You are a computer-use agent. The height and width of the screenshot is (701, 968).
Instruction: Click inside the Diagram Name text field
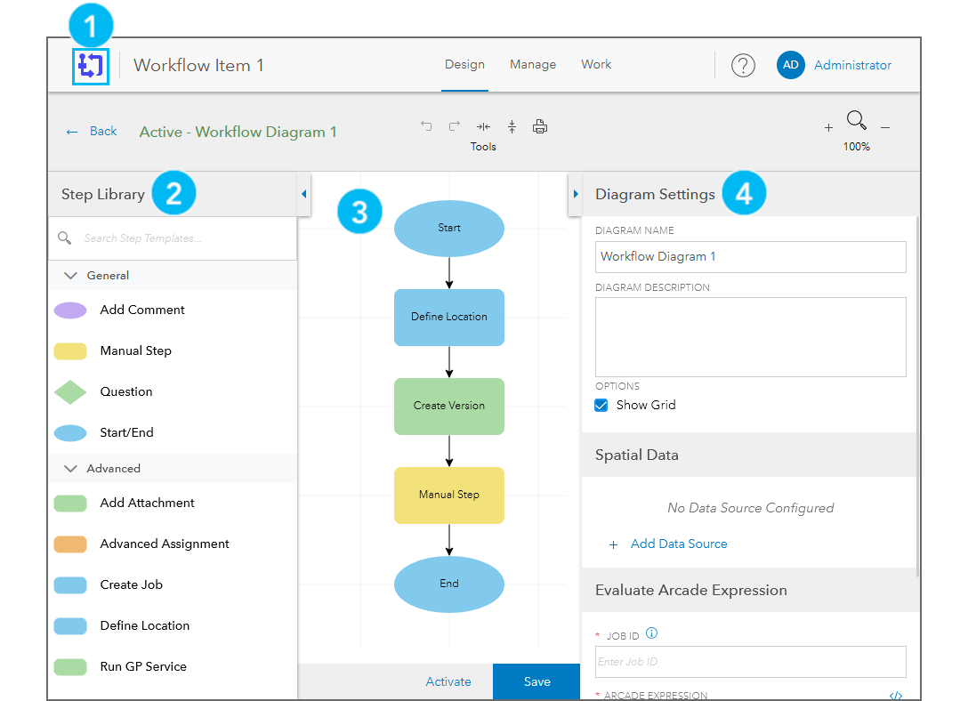click(x=750, y=257)
